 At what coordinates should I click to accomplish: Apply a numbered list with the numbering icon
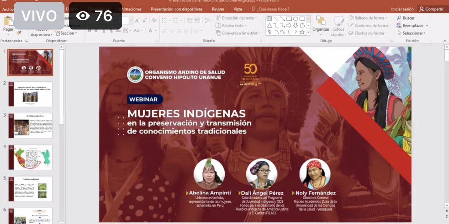175,20
